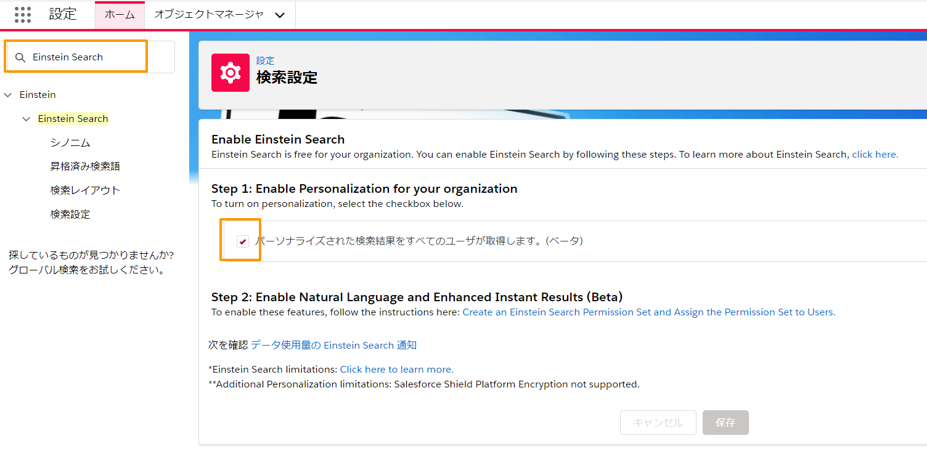927x454 pixels.
Task: Click the キャンセル button
Action: point(658,423)
